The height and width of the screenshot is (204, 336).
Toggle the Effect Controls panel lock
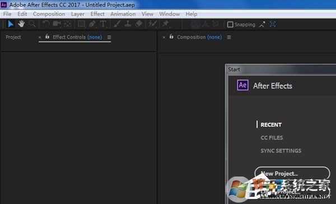tap(48, 36)
